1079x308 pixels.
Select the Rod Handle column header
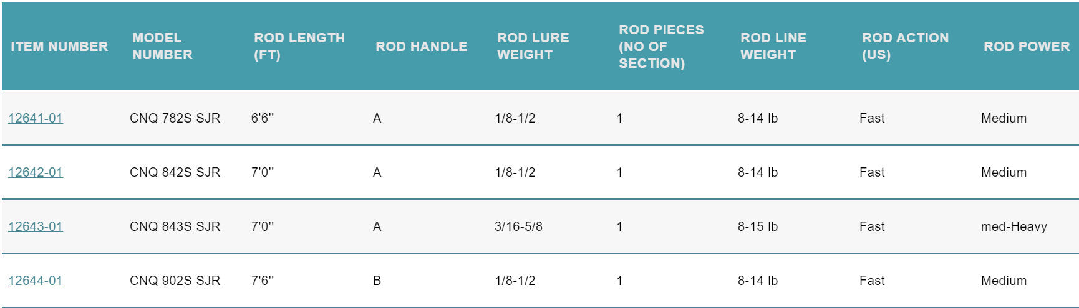coord(421,47)
